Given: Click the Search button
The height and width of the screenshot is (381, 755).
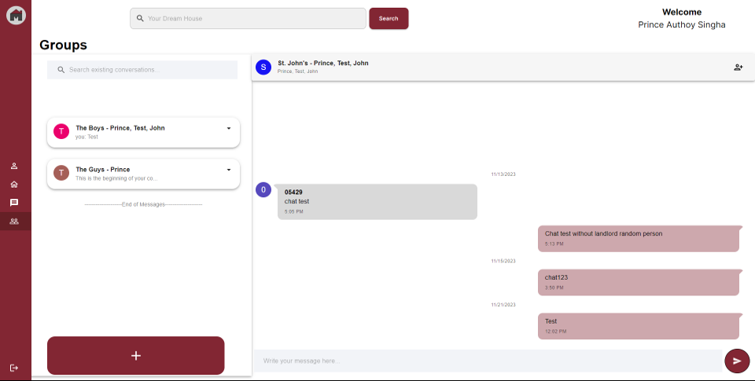Looking at the screenshot, I should click(x=389, y=18).
